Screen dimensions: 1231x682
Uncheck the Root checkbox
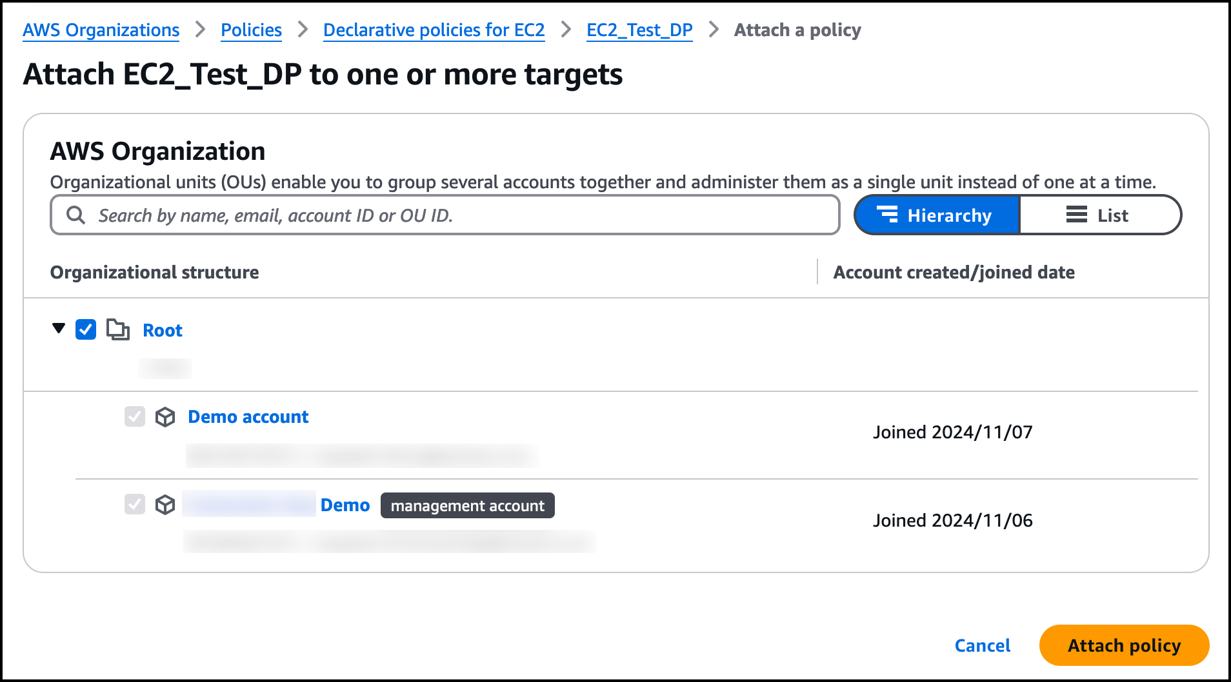[86, 329]
